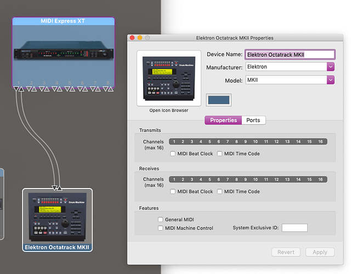The image size is (352, 274).
Task: Switch to the Ports tab
Action: pyautogui.click(x=253, y=120)
